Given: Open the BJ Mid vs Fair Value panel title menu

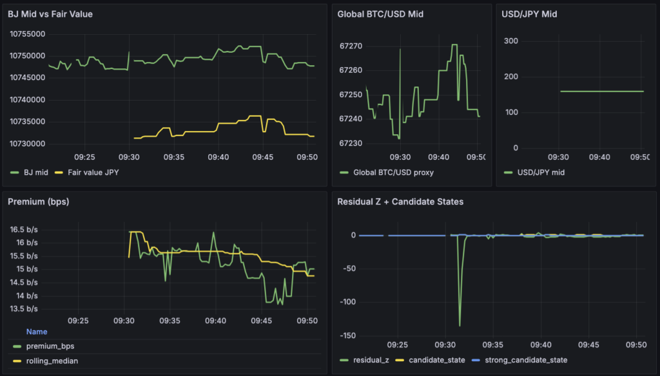Looking at the screenshot, I should (50, 14).
